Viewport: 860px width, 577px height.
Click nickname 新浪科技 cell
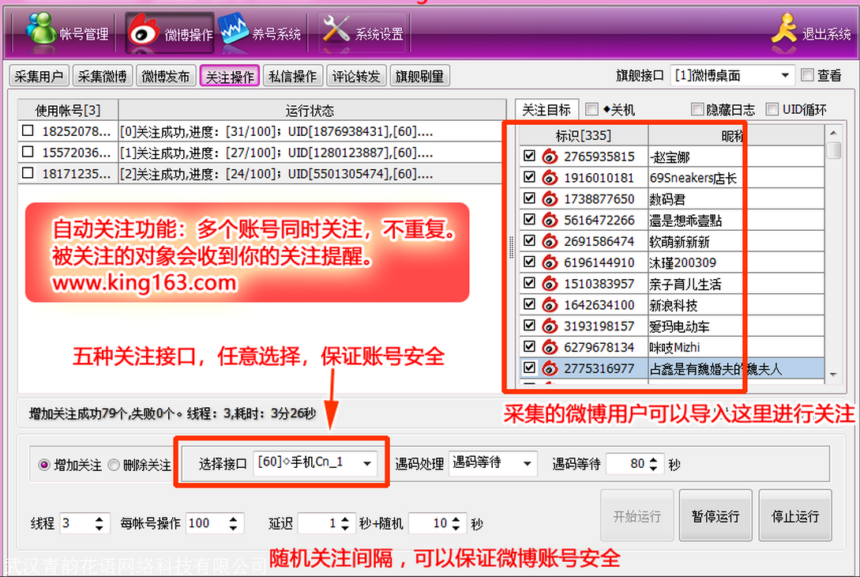click(x=736, y=305)
